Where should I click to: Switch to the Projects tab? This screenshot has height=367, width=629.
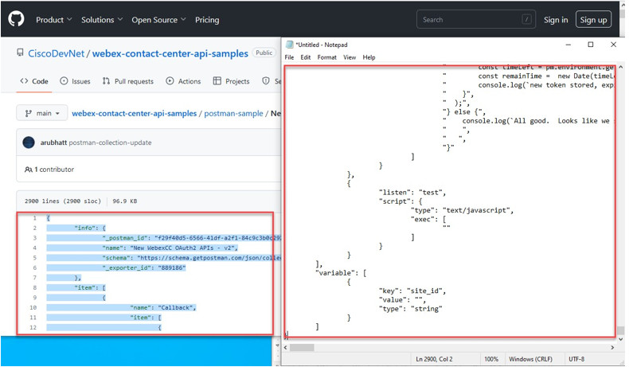[x=231, y=81]
